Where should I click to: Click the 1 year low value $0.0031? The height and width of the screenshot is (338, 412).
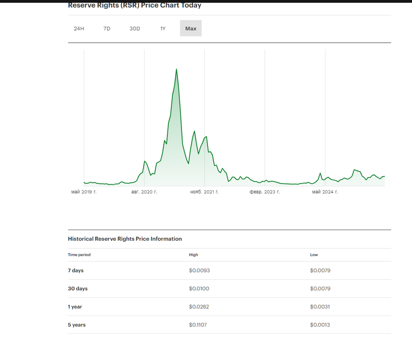click(320, 307)
